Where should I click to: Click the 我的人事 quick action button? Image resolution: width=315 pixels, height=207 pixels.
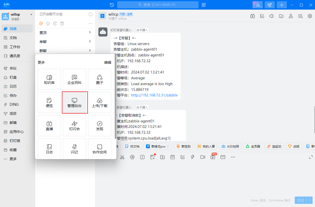pos(206,146)
